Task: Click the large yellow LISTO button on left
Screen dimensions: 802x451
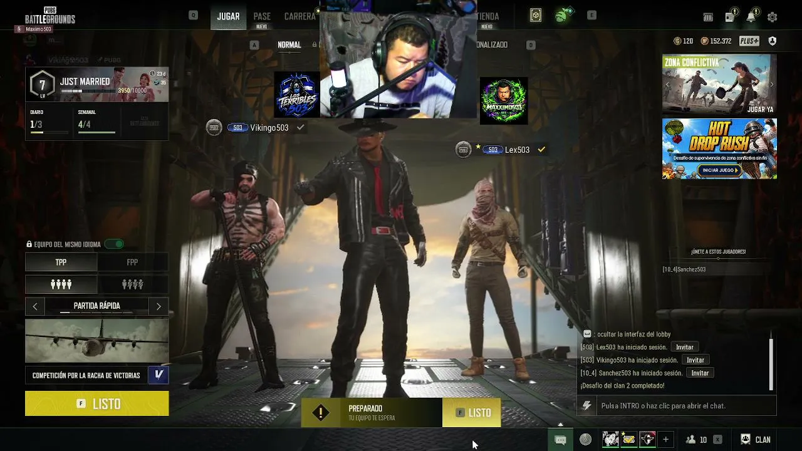Action: pos(97,404)
